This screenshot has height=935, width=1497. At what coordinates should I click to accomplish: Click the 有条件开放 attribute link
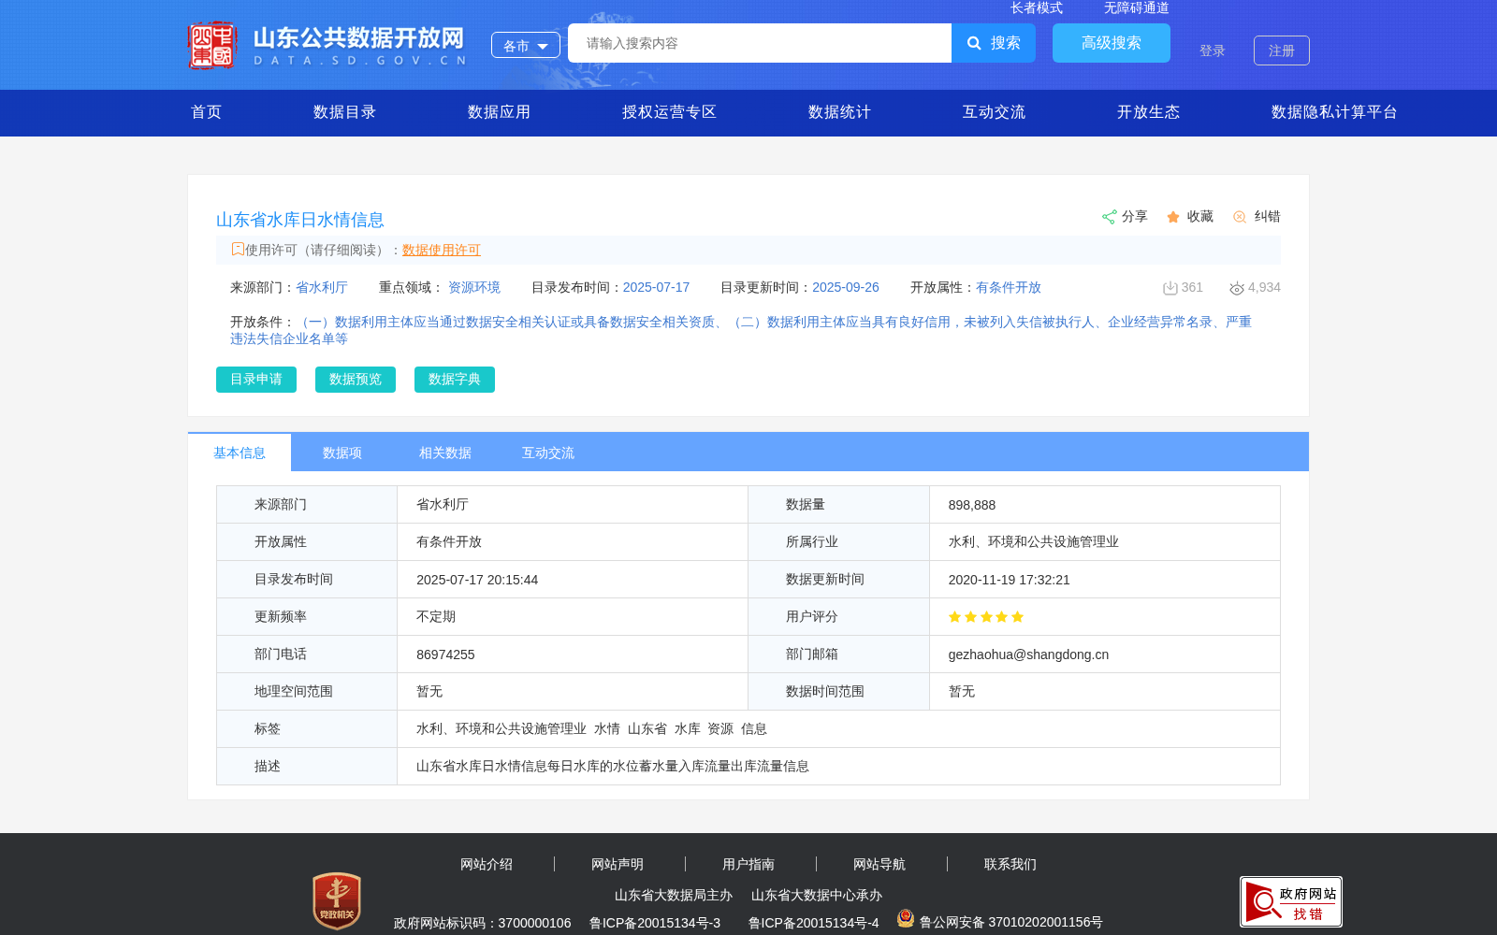tap(1009, 287)
